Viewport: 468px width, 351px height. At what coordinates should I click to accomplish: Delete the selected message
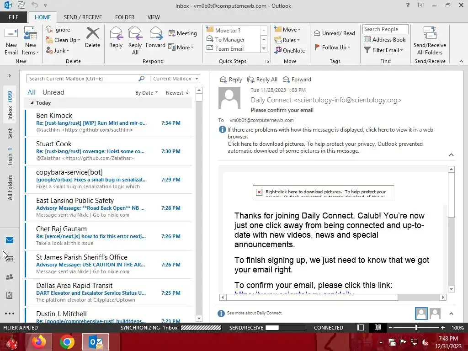click(x=92, y=37)
